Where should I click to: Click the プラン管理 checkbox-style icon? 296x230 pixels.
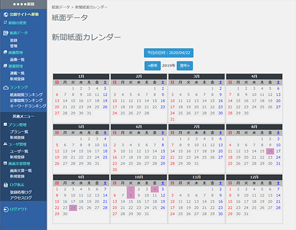5,125
